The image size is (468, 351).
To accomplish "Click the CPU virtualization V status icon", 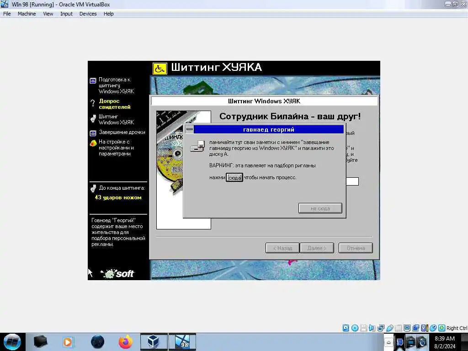I will pos(424,328).
